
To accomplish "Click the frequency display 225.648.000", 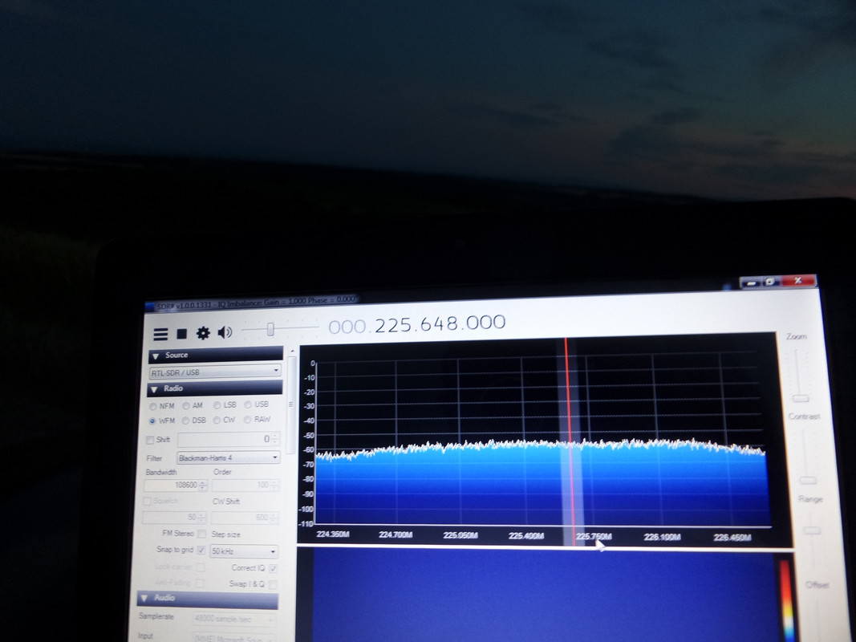I will pos(416,324).
